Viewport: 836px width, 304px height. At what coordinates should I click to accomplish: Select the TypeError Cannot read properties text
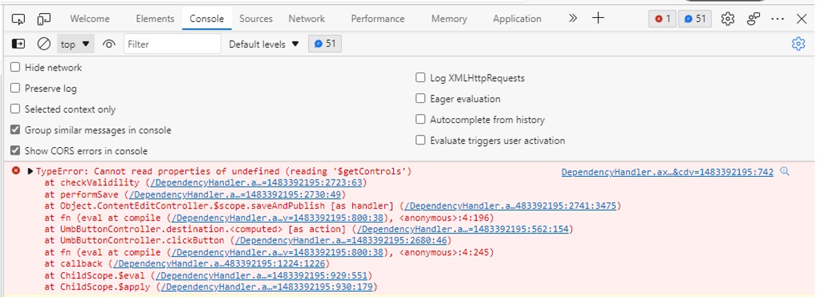pos(224,171)
